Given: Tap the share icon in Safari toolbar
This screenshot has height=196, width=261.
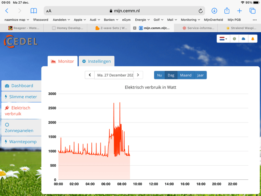Looking at the screenshot, I should pyautogui.click(x=227, y=11).
